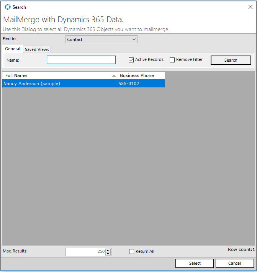Sort by the Full Name column header

click(x=59, y=75)
